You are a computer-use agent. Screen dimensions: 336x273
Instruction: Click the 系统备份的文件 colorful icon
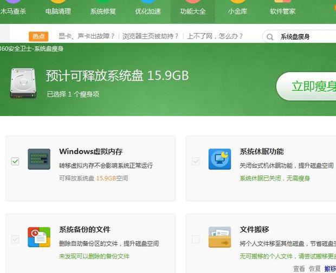pyautogui.click(x=39, y=237)
